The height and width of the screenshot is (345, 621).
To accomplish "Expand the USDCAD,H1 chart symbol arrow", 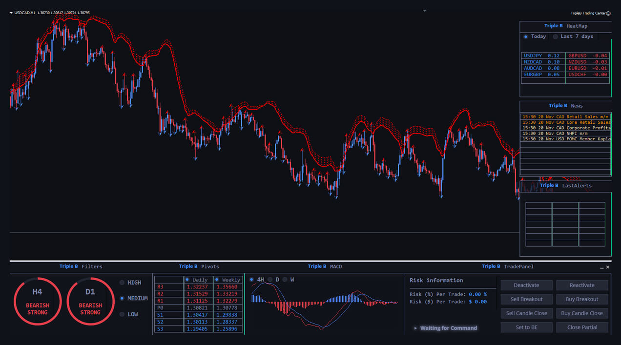I will point(11,13).
